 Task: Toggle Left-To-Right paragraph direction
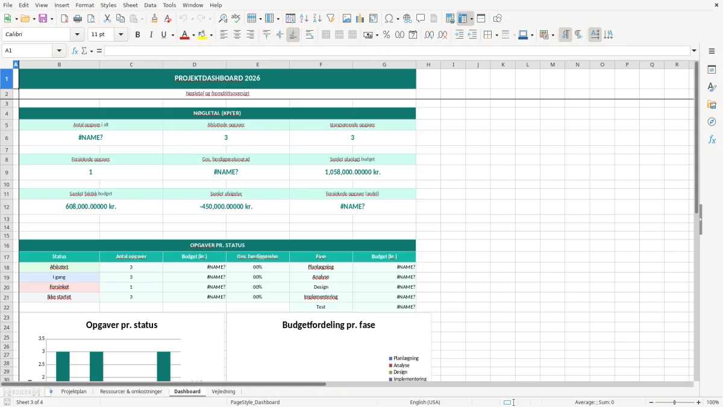pos(565,35)
